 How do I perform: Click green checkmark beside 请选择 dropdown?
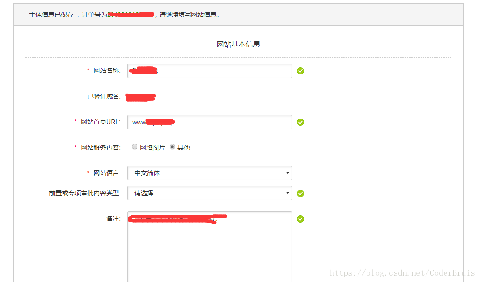[300, 193]
